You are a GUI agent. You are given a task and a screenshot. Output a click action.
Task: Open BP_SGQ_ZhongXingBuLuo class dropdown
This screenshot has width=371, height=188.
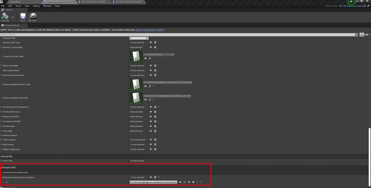(153, 182)
